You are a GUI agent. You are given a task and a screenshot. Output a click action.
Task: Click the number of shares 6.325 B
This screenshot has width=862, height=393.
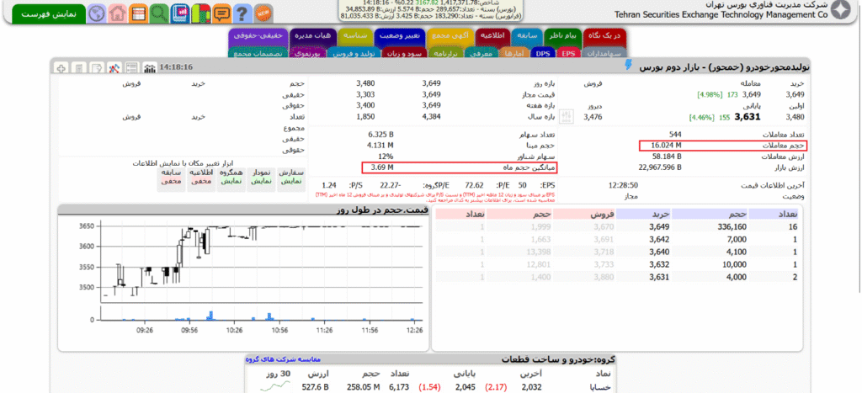tap(380, 134)
